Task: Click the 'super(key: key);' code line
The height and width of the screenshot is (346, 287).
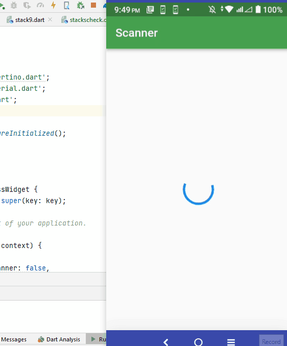Action: (34, 201)
